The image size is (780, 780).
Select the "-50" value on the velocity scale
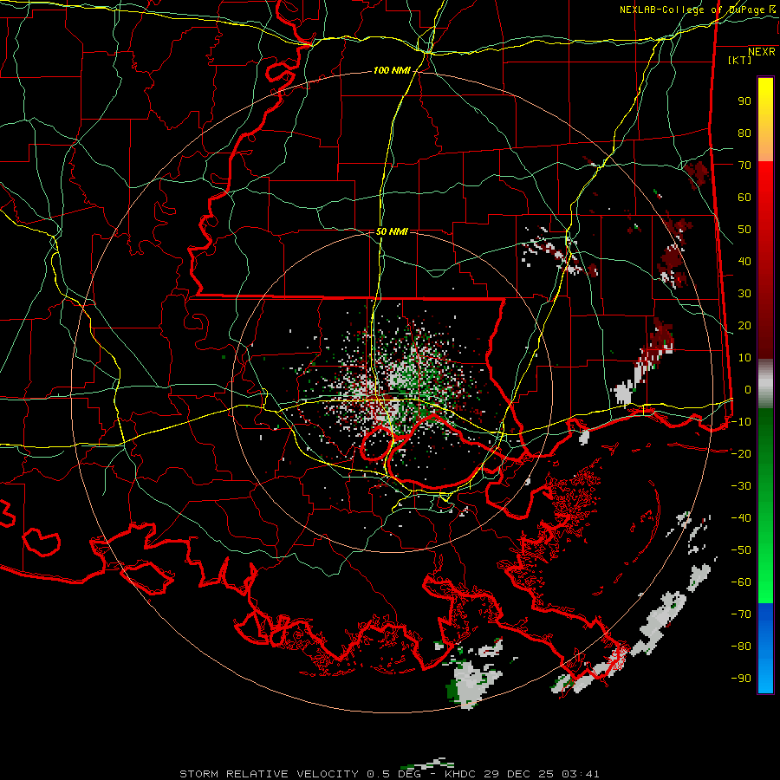[x=741, y=550]
